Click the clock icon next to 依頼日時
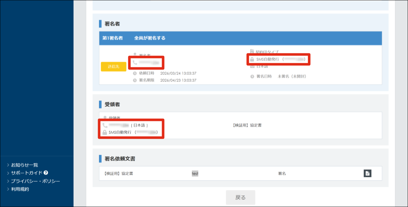This screenshot has height=207, width=408. click(x=135, y=73)
